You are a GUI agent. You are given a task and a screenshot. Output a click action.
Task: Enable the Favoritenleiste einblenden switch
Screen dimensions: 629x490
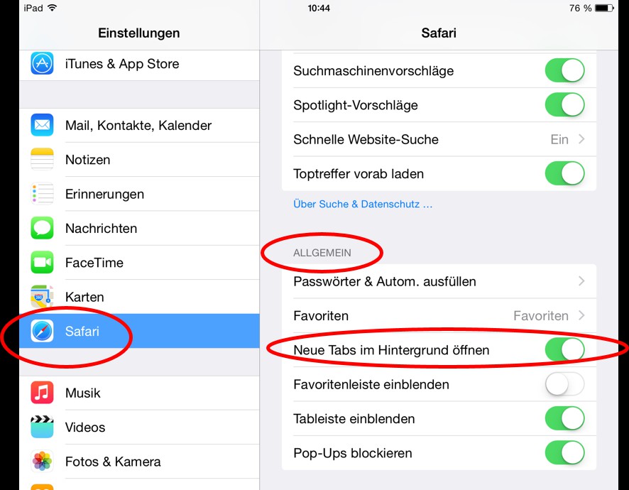click(564, 384)
